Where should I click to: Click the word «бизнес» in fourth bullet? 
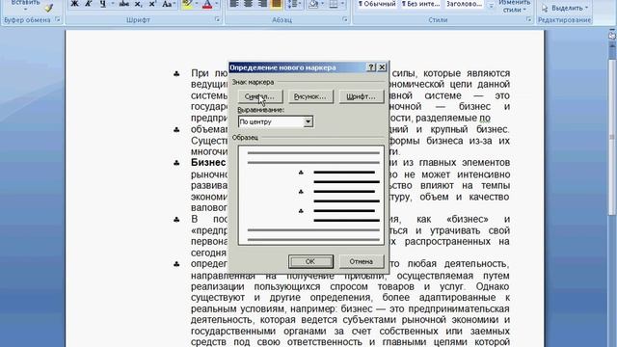468,219
